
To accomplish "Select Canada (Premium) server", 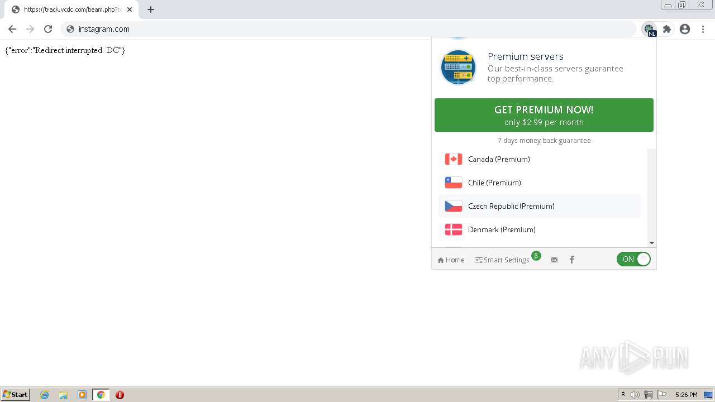I will [540, 159].
